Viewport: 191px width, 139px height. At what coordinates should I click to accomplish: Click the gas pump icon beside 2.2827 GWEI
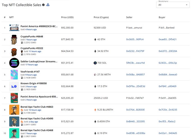(x=22, y=136)
